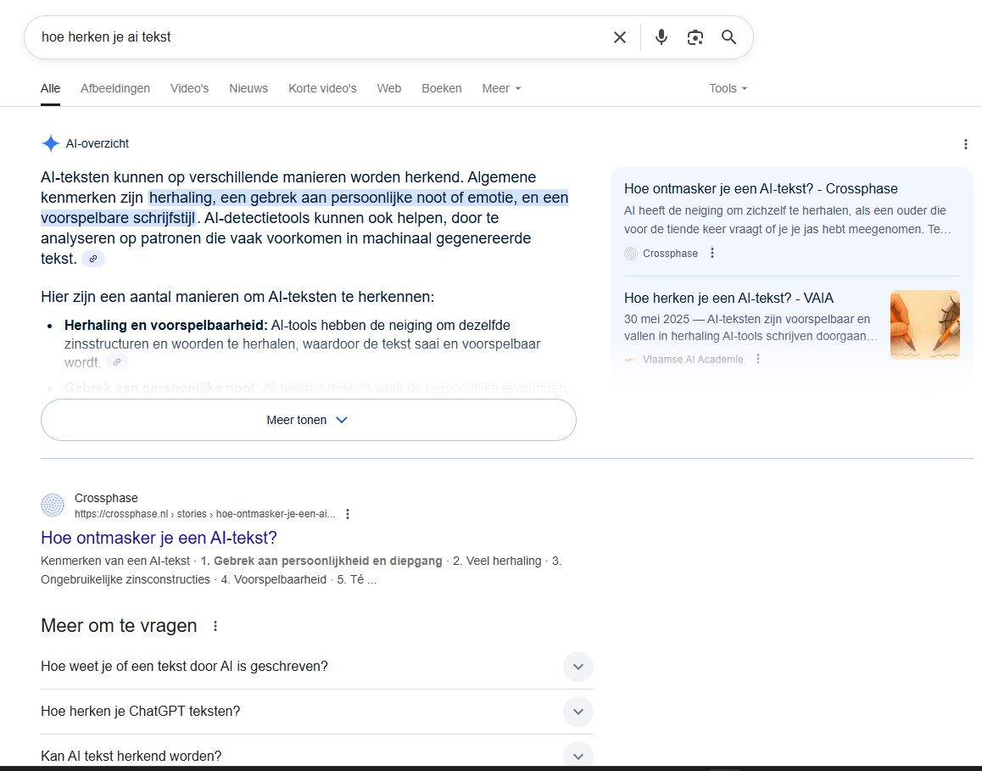Switch to the Afbeeldingen tab

115,88
